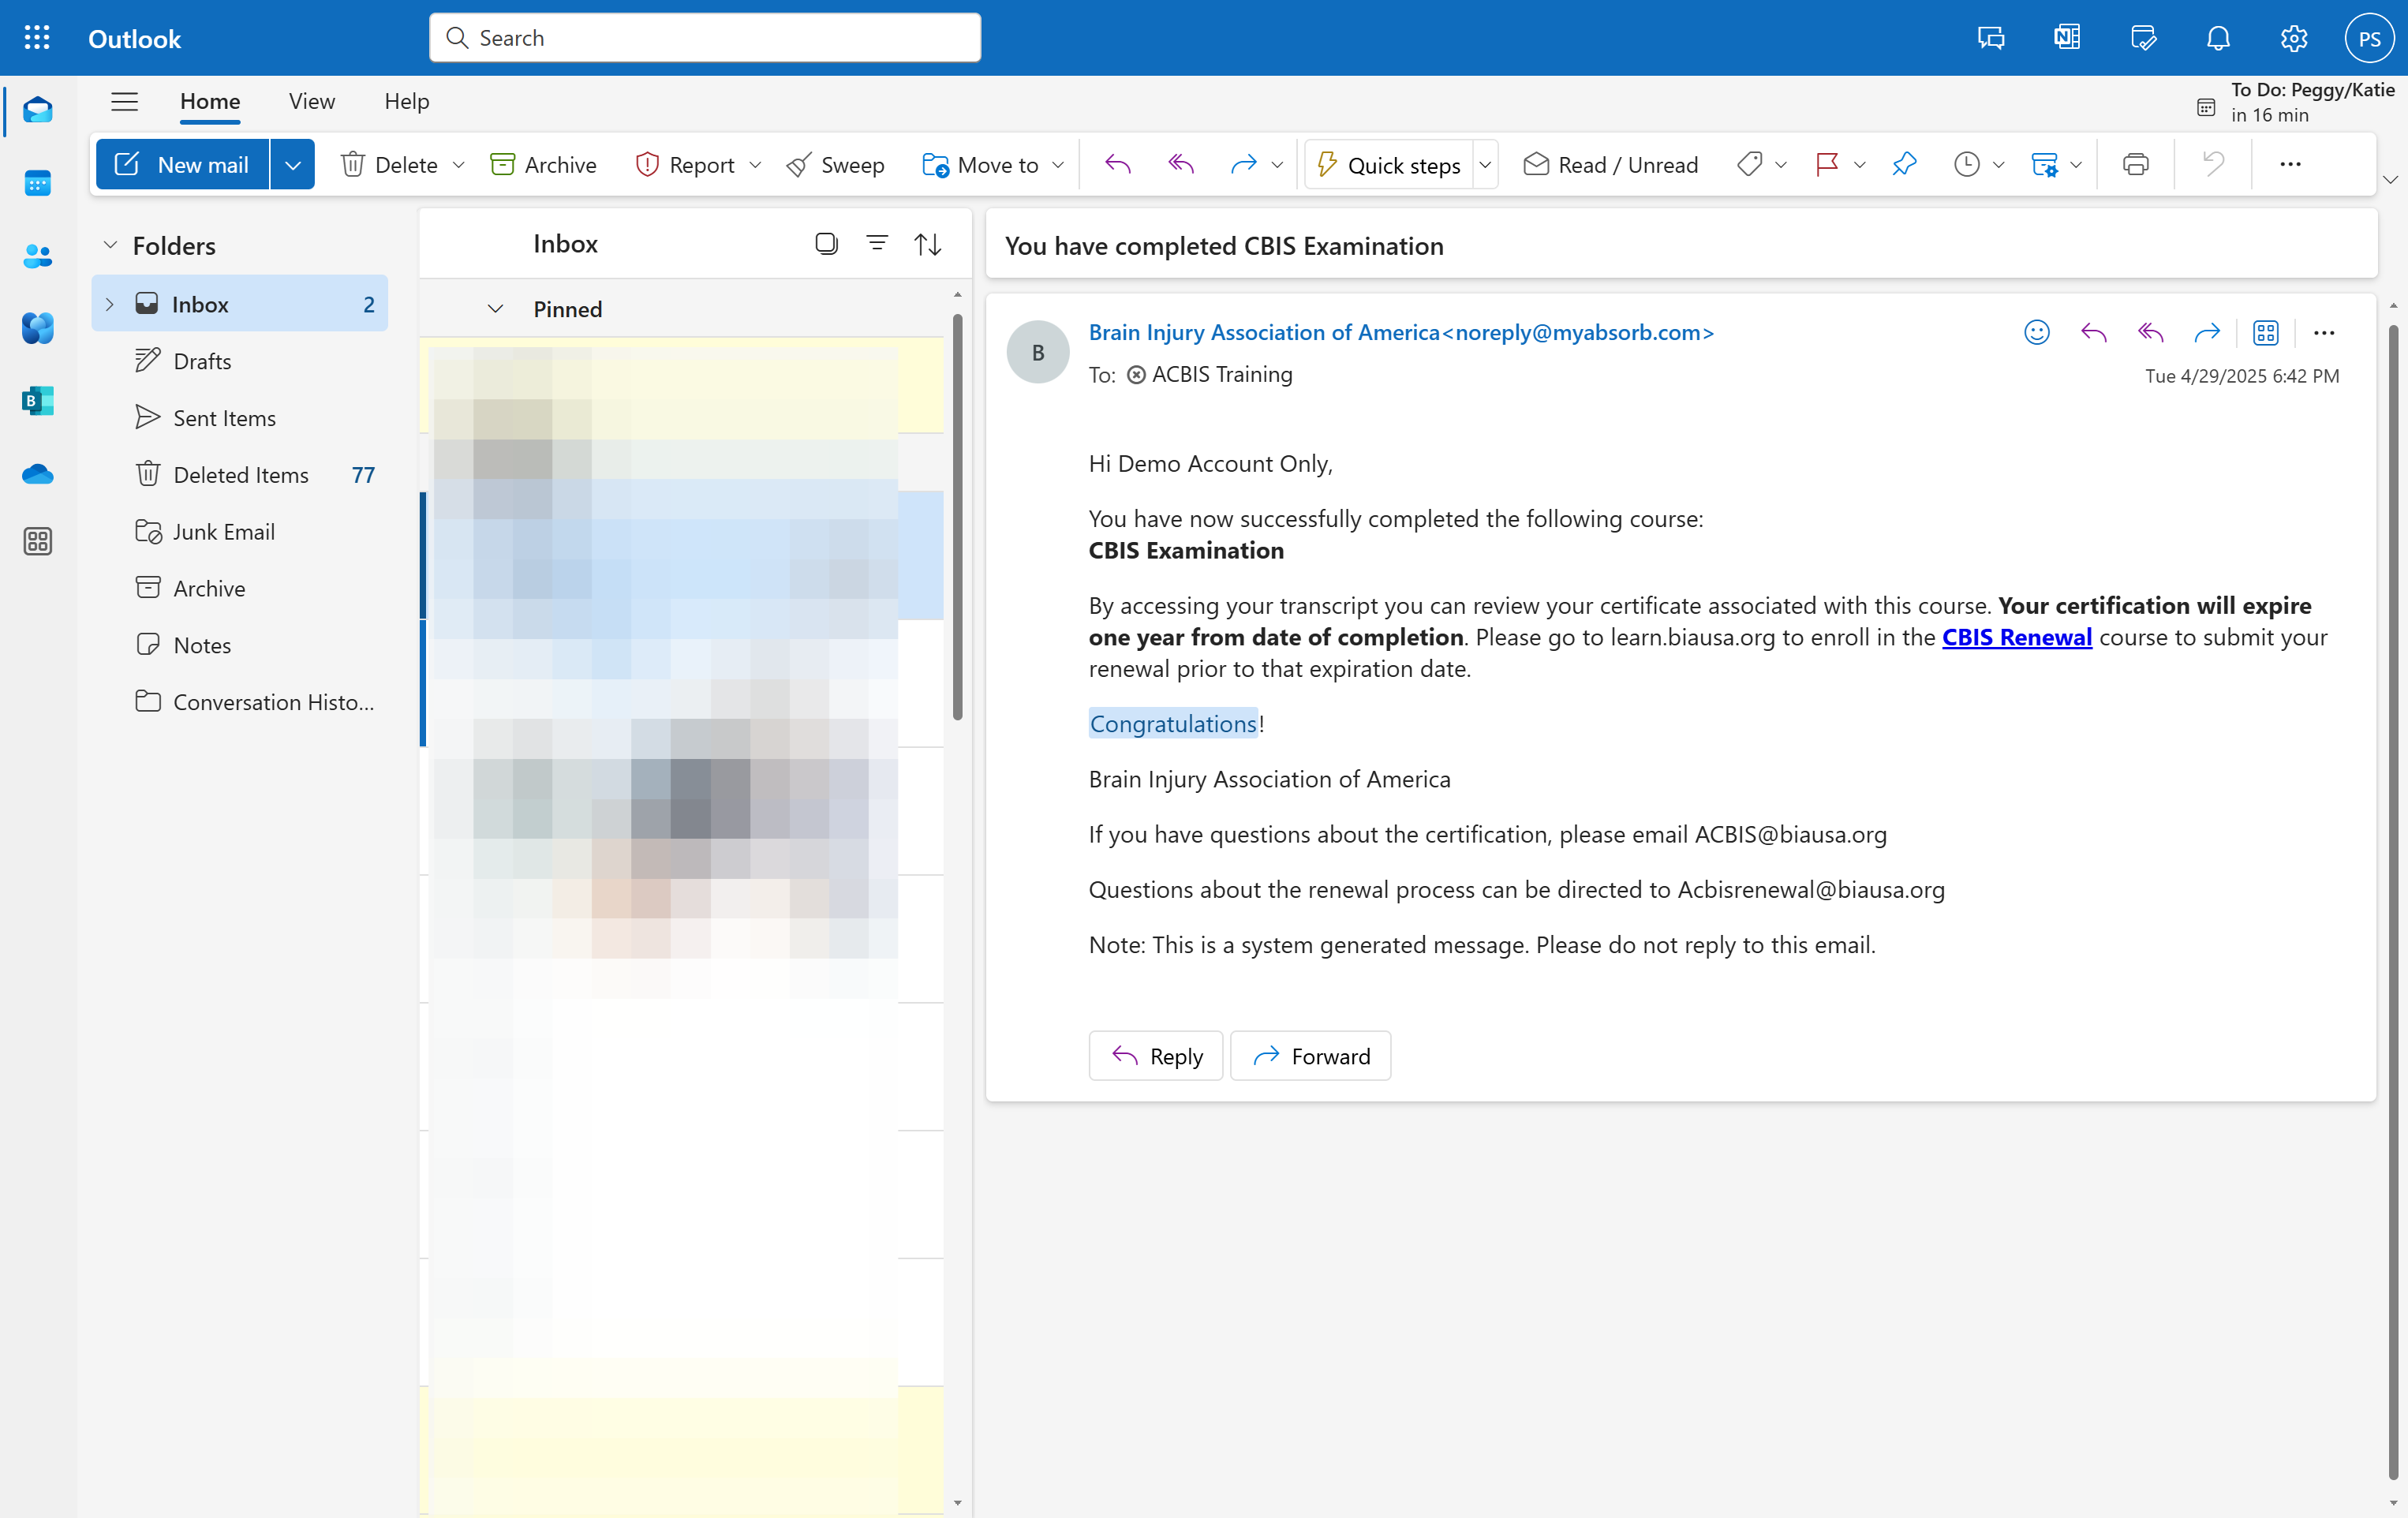Open the More apps grid icon

tap(37, 541)
